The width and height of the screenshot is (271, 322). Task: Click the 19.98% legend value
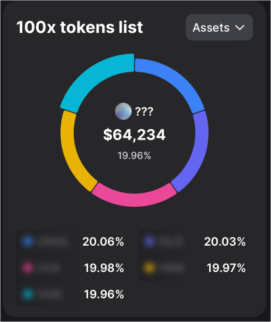click(104, 268)
